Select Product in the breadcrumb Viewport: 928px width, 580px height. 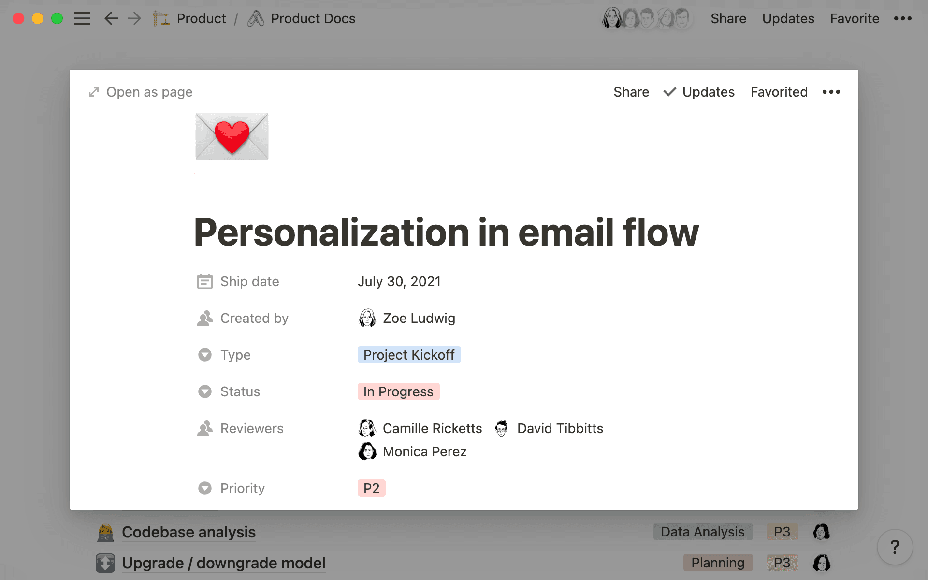pyautogui.click(x=201, y=18)
